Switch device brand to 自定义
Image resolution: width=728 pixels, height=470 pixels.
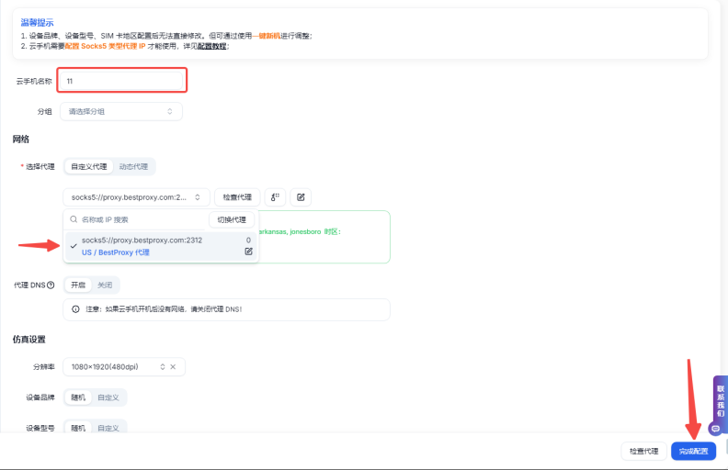pos(108,397)
